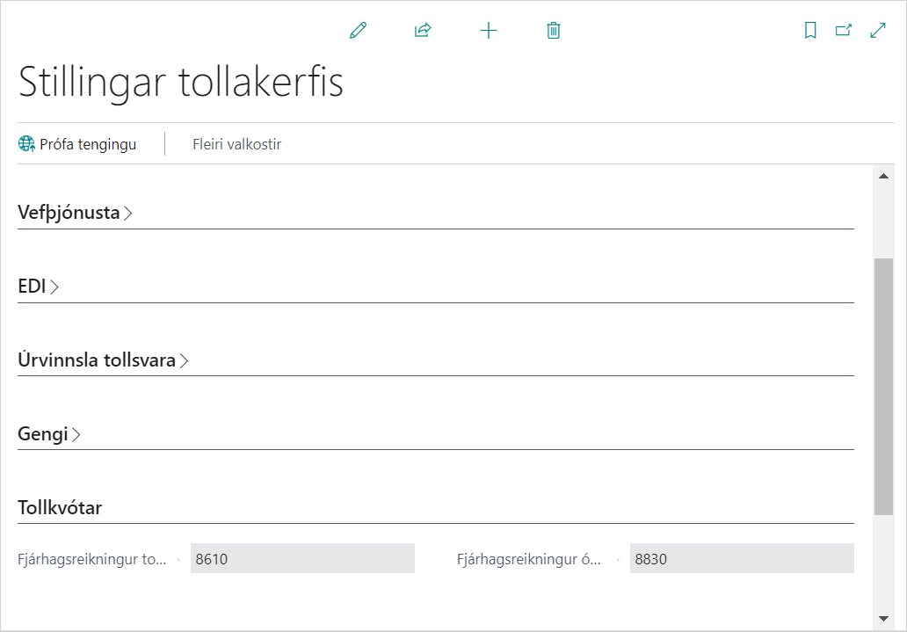The height and width of the screenshot is (632, 907).
Task: Expand the EDI section
Action: [x=38, y=287]
